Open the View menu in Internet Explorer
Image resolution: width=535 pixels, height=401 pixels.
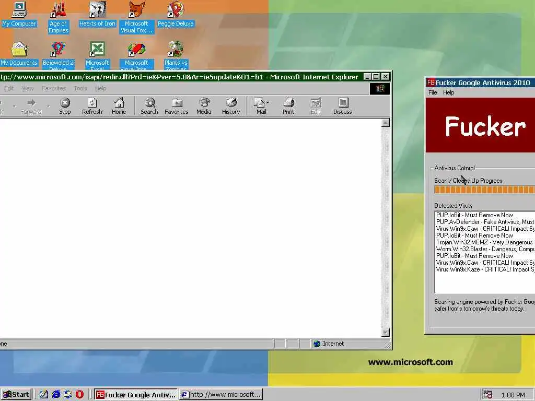pos(28,88)
